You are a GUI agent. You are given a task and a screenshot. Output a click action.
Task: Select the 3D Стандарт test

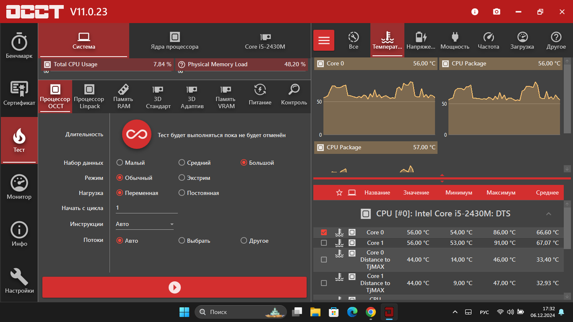point(158,96)
